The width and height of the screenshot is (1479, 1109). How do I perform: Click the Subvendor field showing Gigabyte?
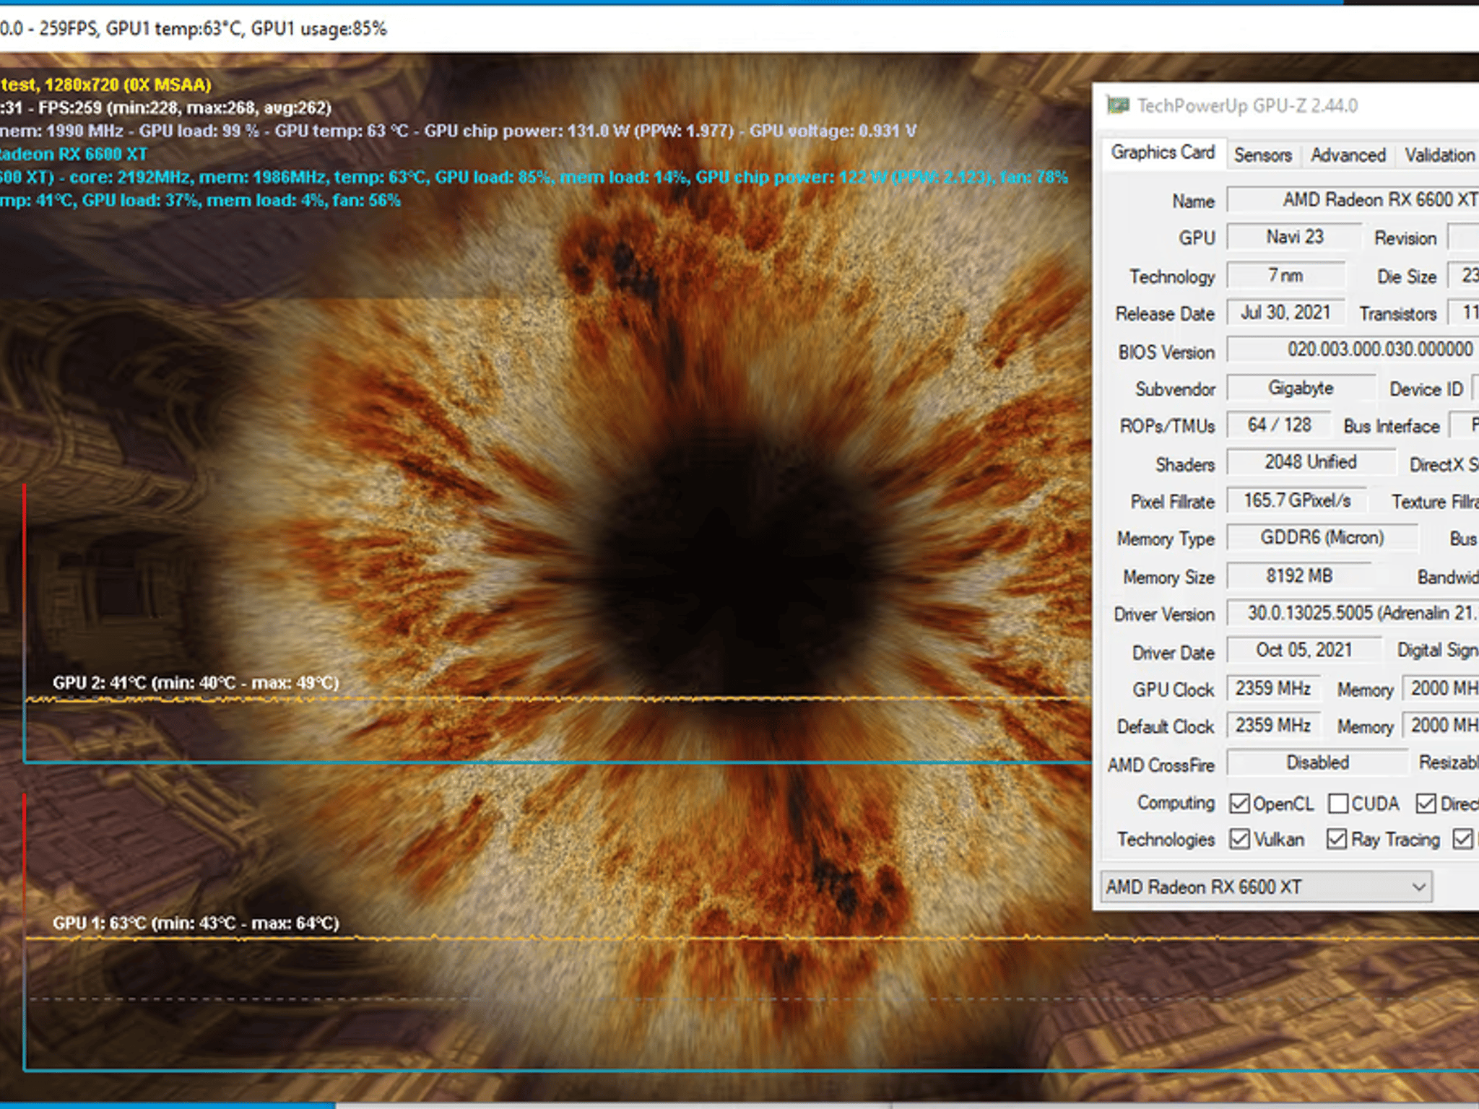(1300, 388)
